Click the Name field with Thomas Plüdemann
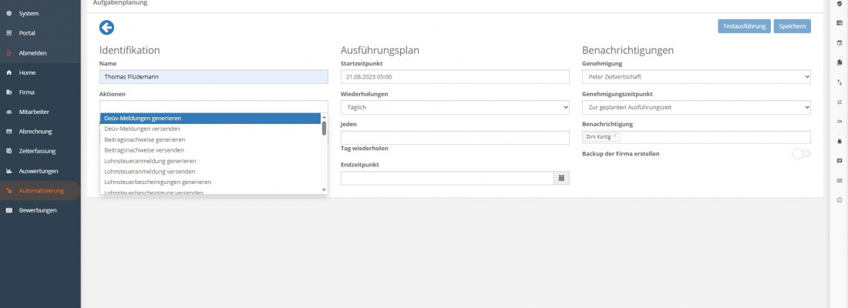Viewport: 848px width, 308px height. click(214, 77)
